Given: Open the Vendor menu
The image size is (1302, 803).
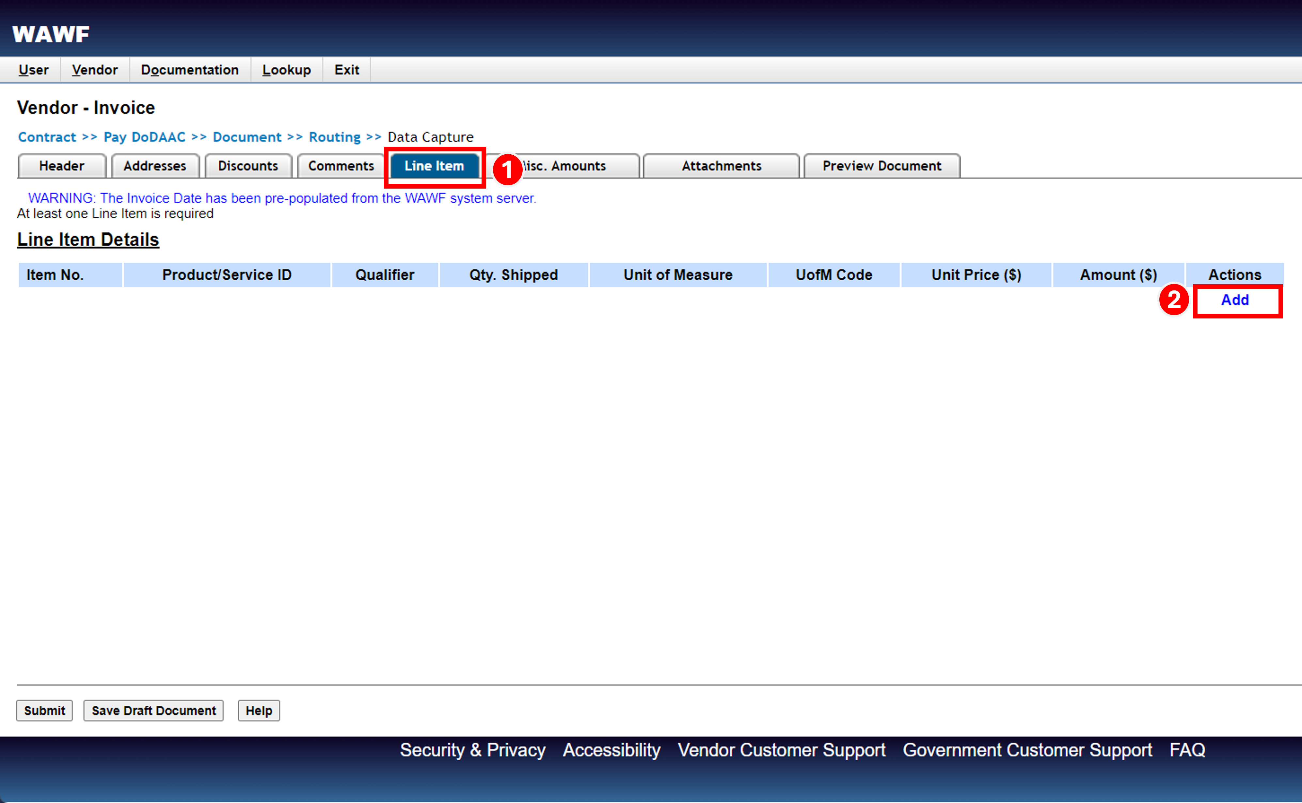Looking at the screenshot, I should click(95, 69).
